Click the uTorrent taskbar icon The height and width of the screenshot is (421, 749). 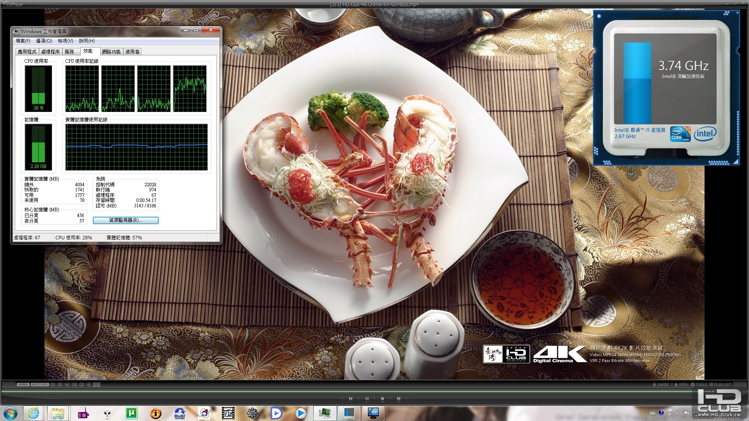point(131,413)
